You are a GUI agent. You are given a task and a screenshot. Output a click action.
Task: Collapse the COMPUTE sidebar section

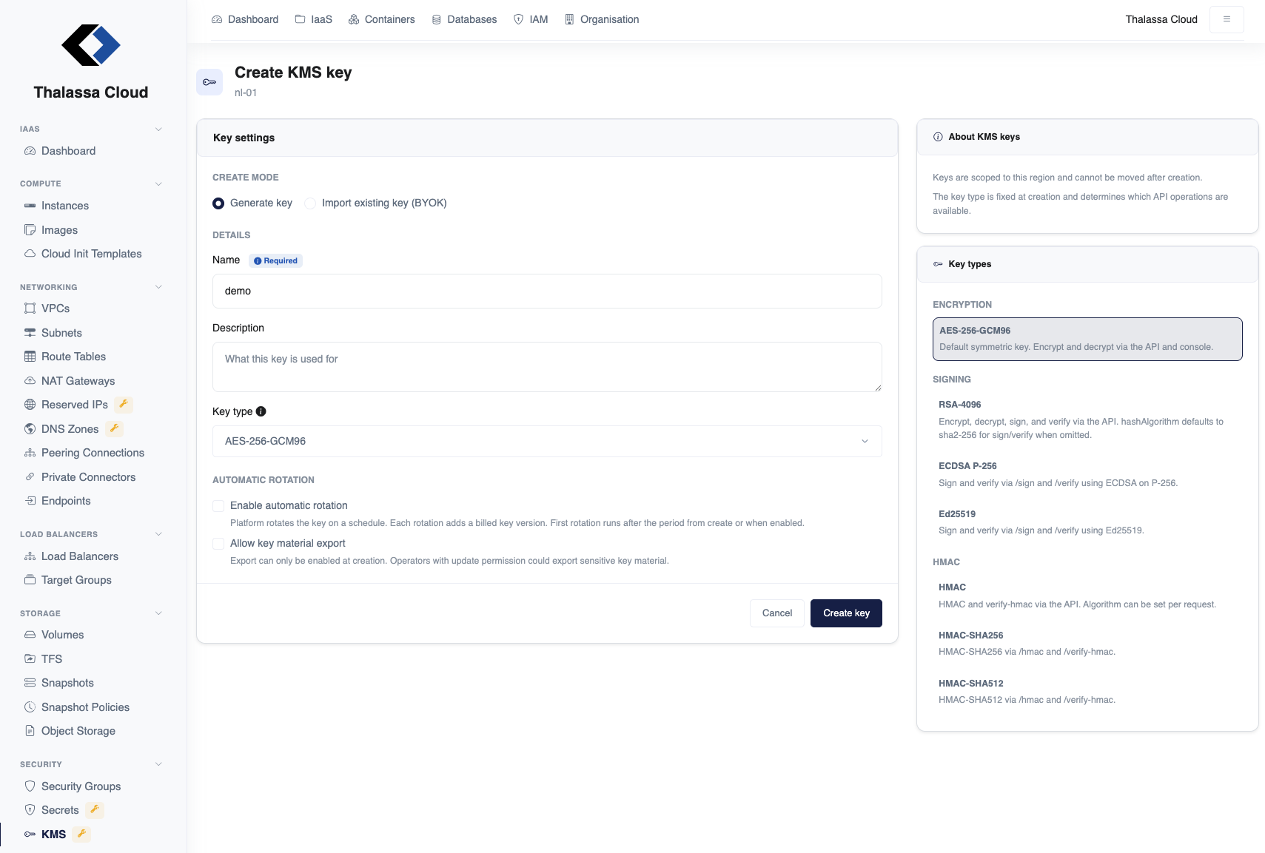[x=158, y=184]
